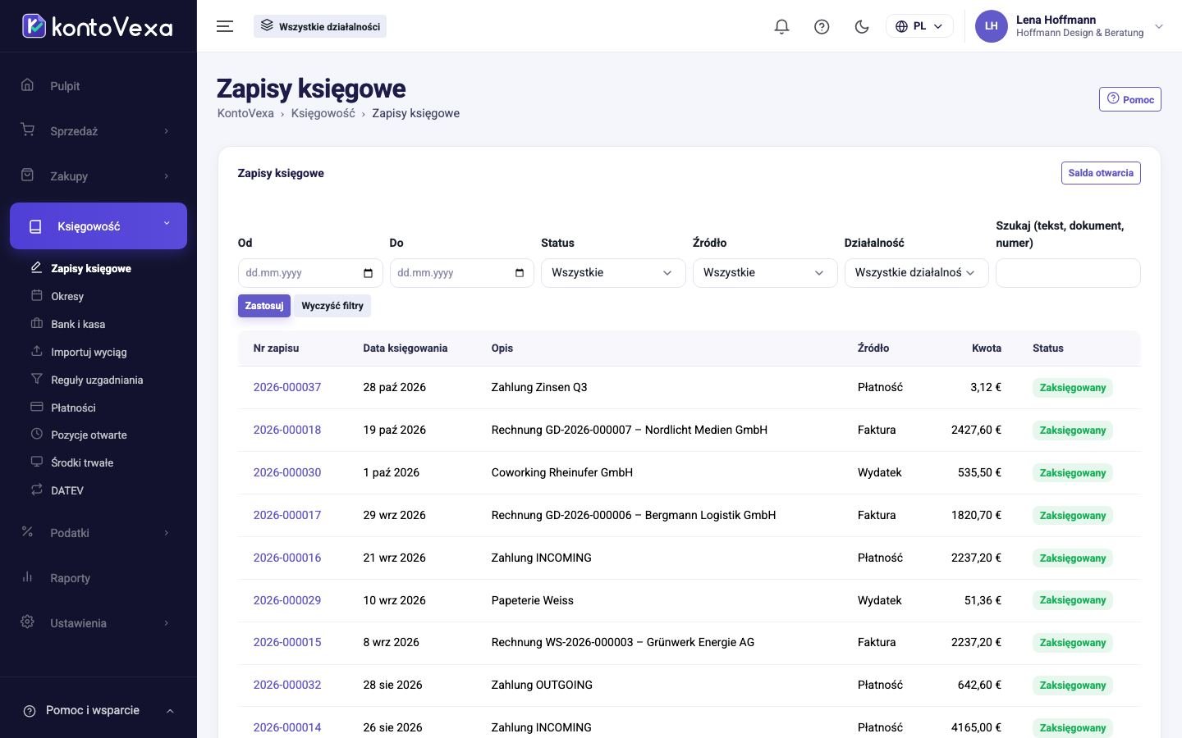Open the Źródło filter dropdown
Image resolution: width=1182 pixels, height=738 pixels.
click(x=765, y=273)
